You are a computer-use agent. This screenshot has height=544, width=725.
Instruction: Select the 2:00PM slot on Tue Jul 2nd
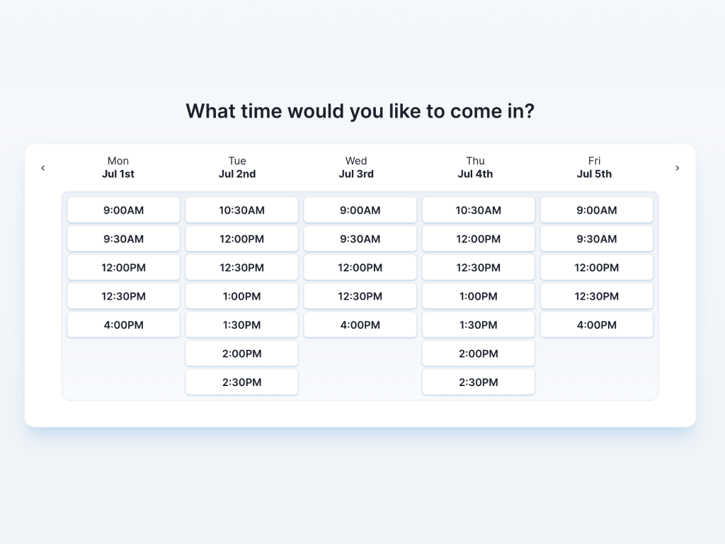coord(241,353)
